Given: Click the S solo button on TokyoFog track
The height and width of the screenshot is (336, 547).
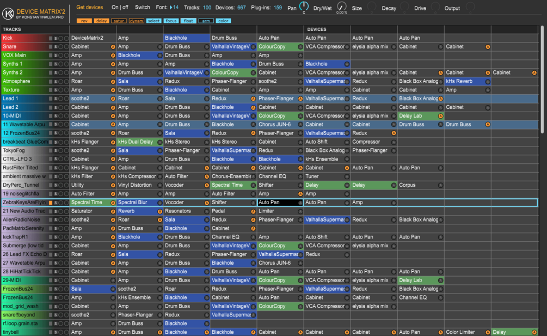Looking at the screenshot, I should [56, 151].
